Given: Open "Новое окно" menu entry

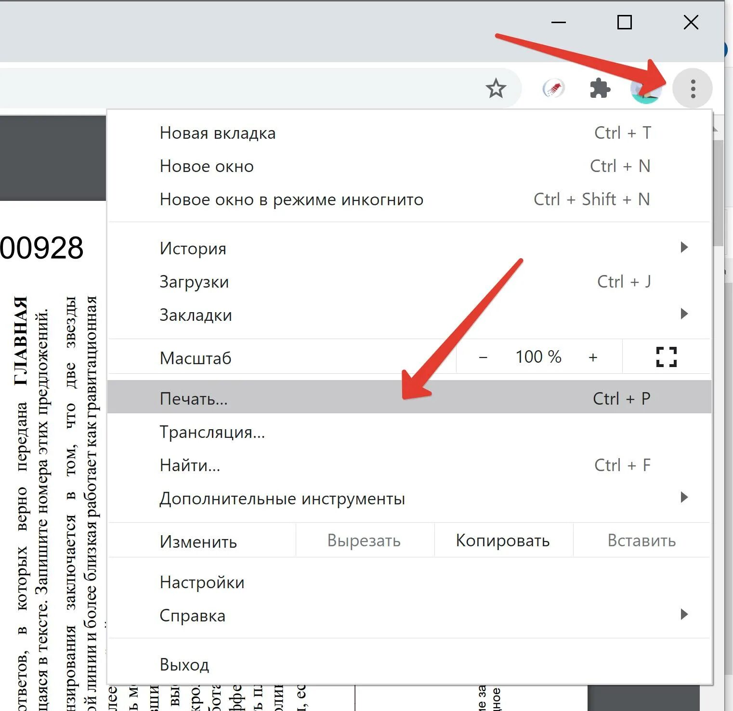Looking at the screenshot, I should [x=409, y=166].
